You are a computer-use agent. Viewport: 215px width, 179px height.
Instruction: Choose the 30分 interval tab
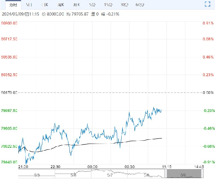(x=124, y=5)
